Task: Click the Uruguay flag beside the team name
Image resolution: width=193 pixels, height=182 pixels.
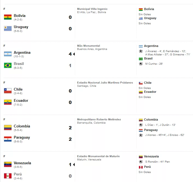Action: point(8,28)
